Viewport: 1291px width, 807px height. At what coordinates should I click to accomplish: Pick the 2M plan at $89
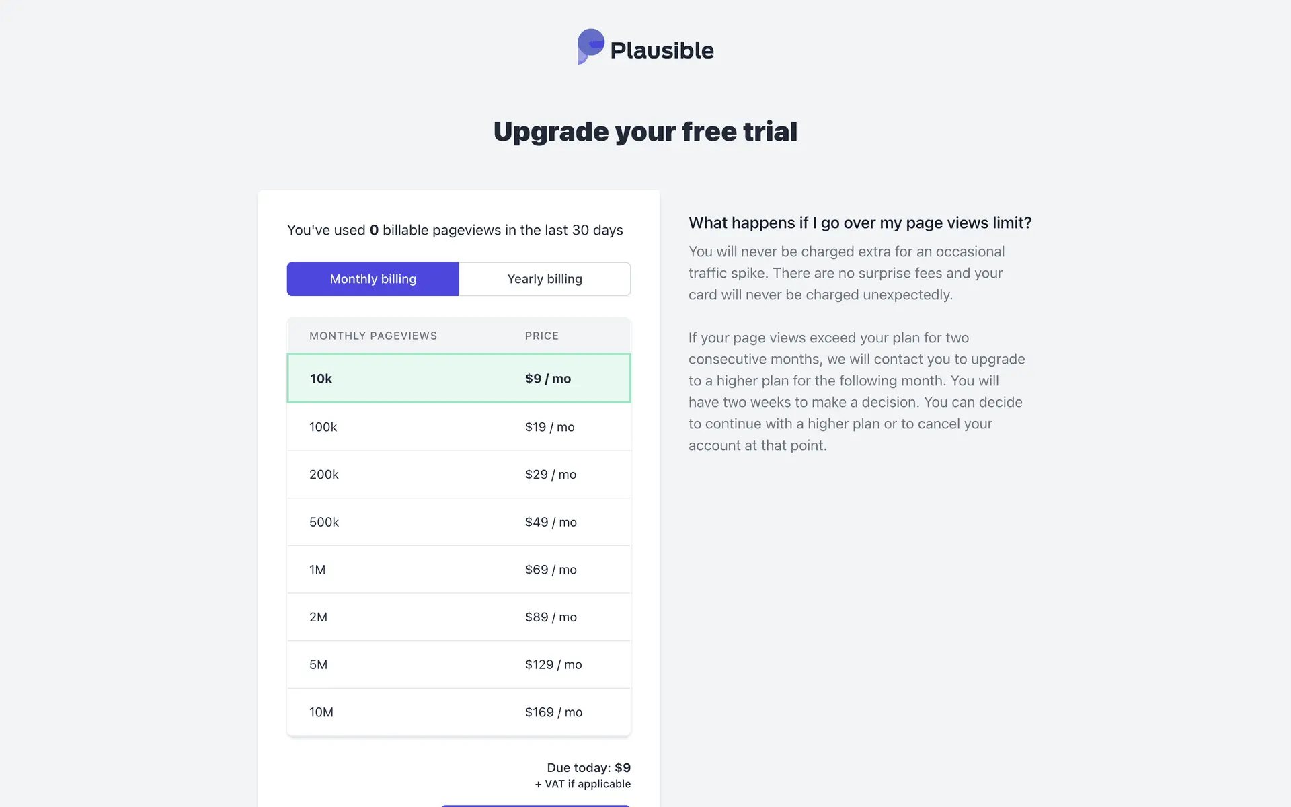coord(459,617)
